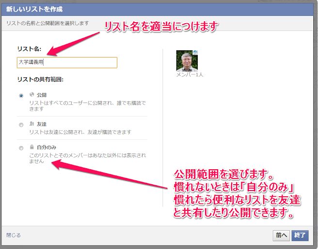This screenshot has width=318, height=249.
Task: Click description starting このリストとそのメンバーは
Action: tap(88, 159)
